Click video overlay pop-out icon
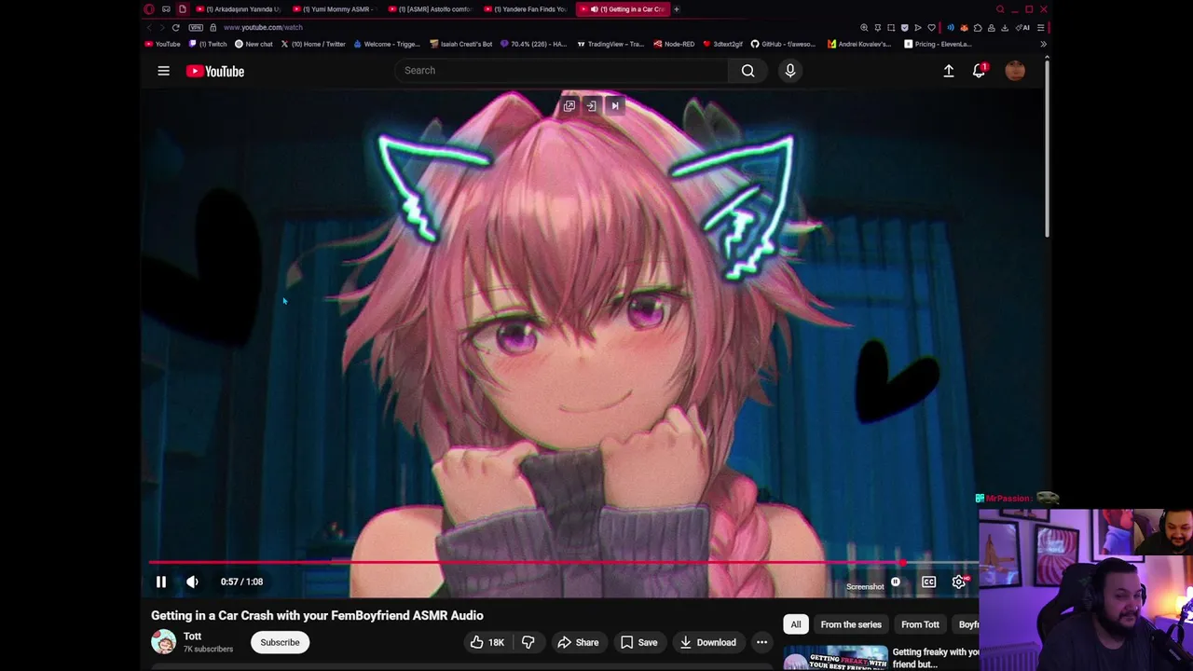The width and height of the screenshot is (1193, 671). click(569, 106)
